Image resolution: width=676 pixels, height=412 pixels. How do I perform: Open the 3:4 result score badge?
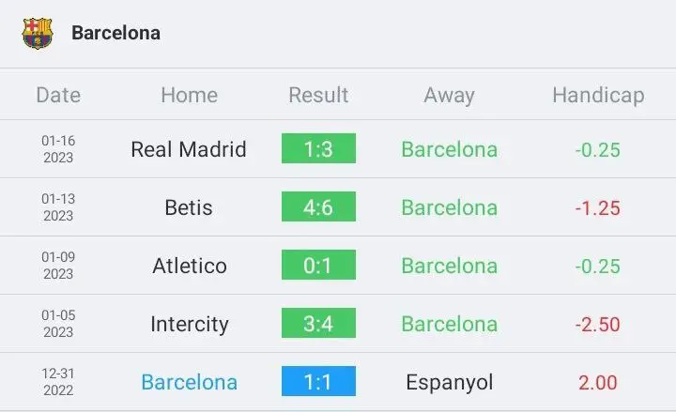pos(318,323)
